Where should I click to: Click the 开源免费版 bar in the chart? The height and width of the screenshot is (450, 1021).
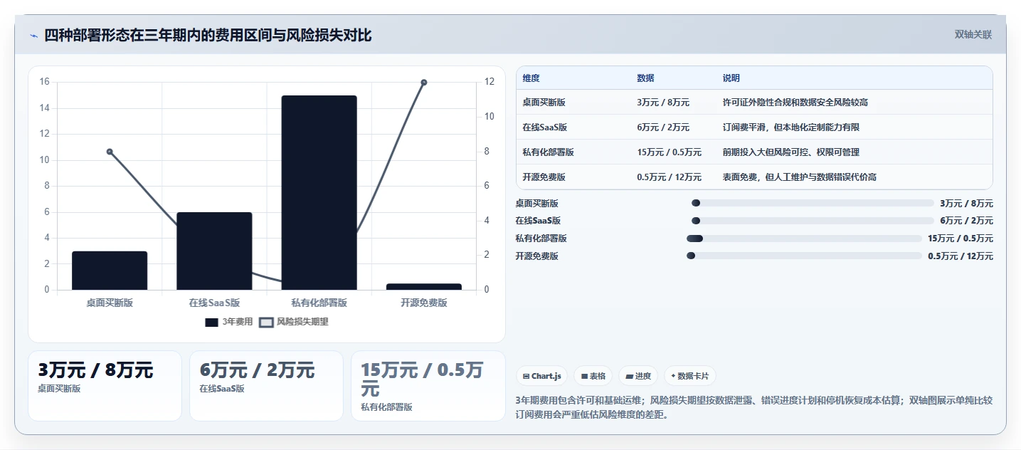[x=424, y=286]
